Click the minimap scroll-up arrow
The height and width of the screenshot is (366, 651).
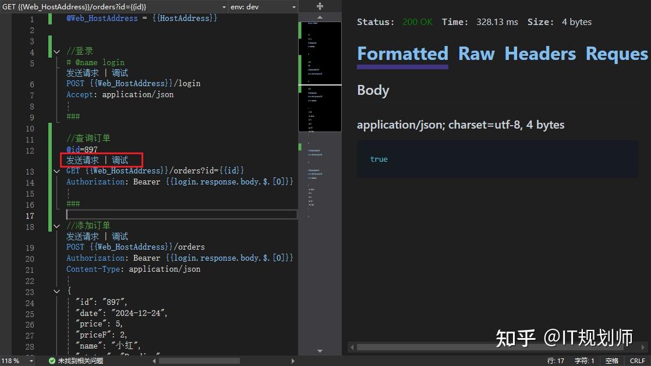[320, 17]
